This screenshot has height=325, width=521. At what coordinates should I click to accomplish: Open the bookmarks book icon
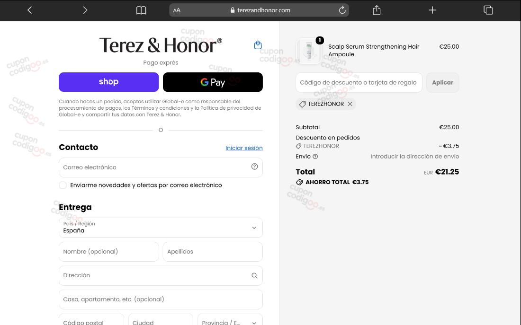tap(141, 10)
